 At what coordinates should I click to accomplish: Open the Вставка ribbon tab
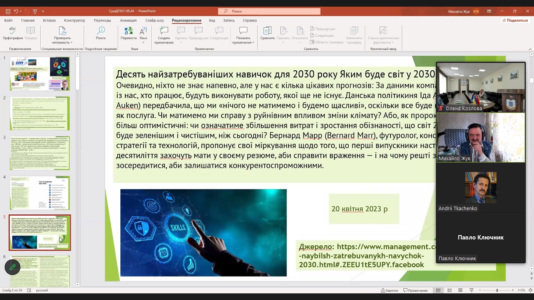[49, 20]
